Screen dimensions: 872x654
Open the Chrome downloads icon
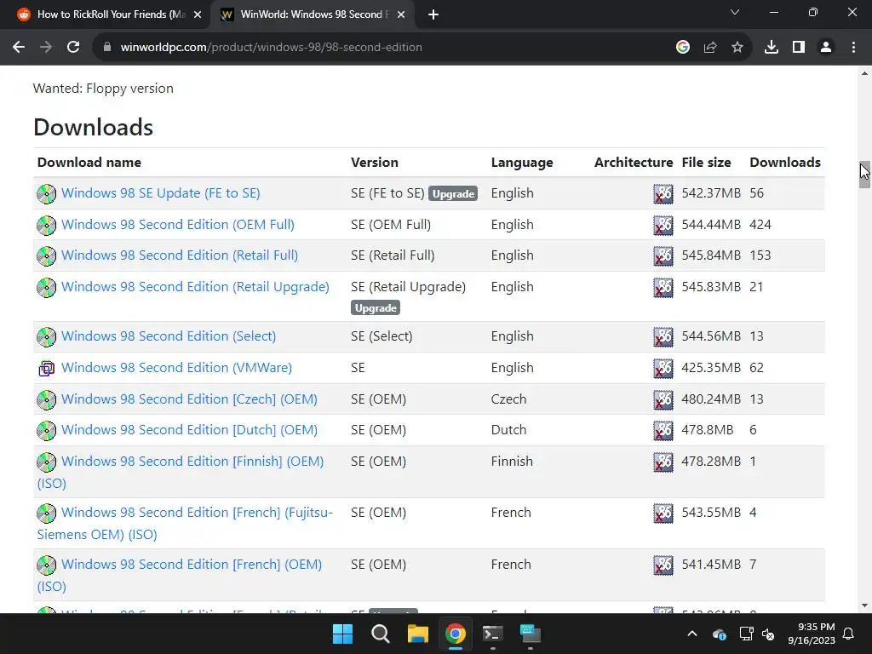(x=772, y=48)
